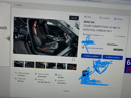Select the first gallery thumbnail

tap(19, 64)
